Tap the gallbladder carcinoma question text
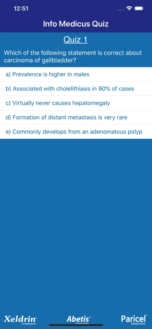The height and width of the screenshot is (329, 152). pos(73,56)
